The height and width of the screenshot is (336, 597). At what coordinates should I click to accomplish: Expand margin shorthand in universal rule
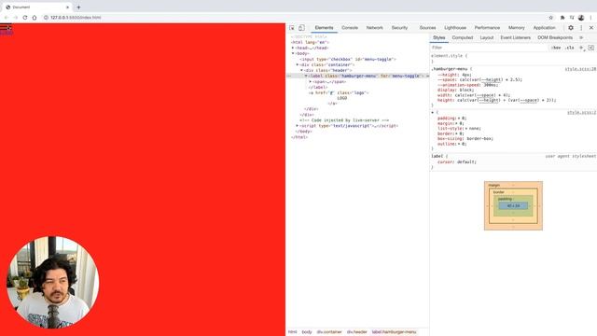(457, 123)
